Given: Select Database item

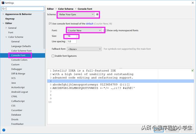Looking at the screenshot, I should point(16,115).
